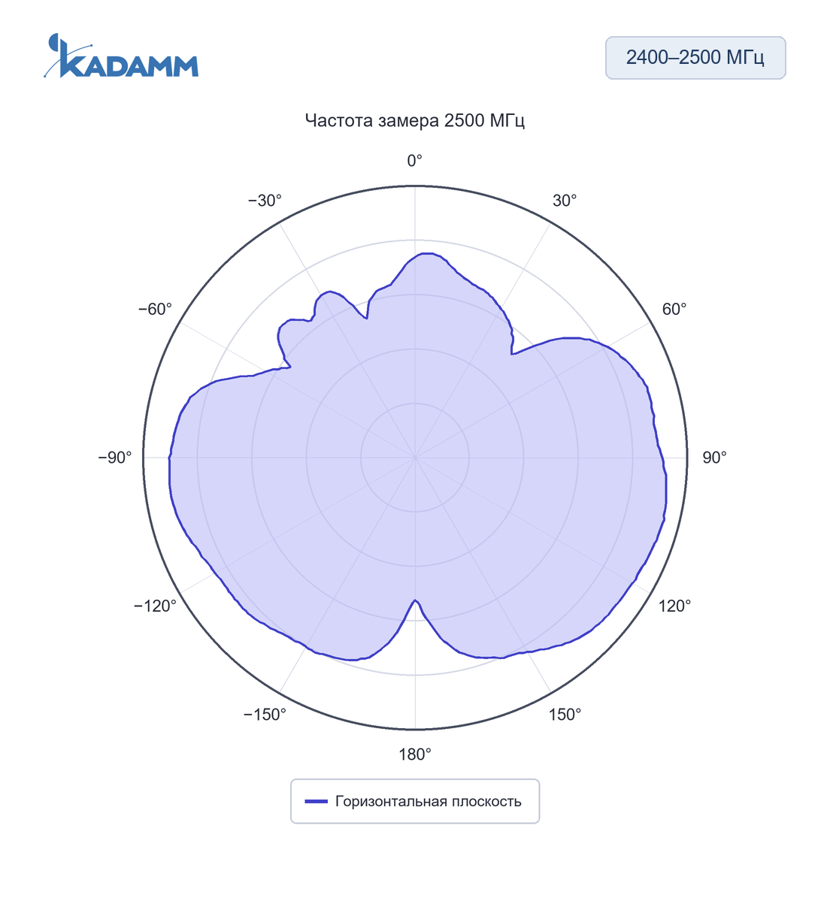Viewport: 830px width, 910px height.
Task: Click the chart title "Частота замера 2500 МГц"
Action: 415,120
